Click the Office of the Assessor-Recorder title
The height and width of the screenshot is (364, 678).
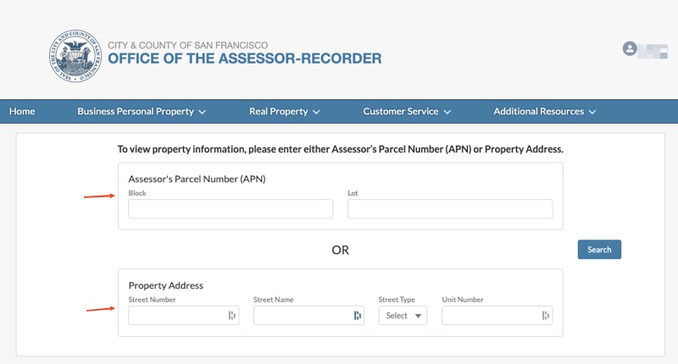click(x=244, y=58)
